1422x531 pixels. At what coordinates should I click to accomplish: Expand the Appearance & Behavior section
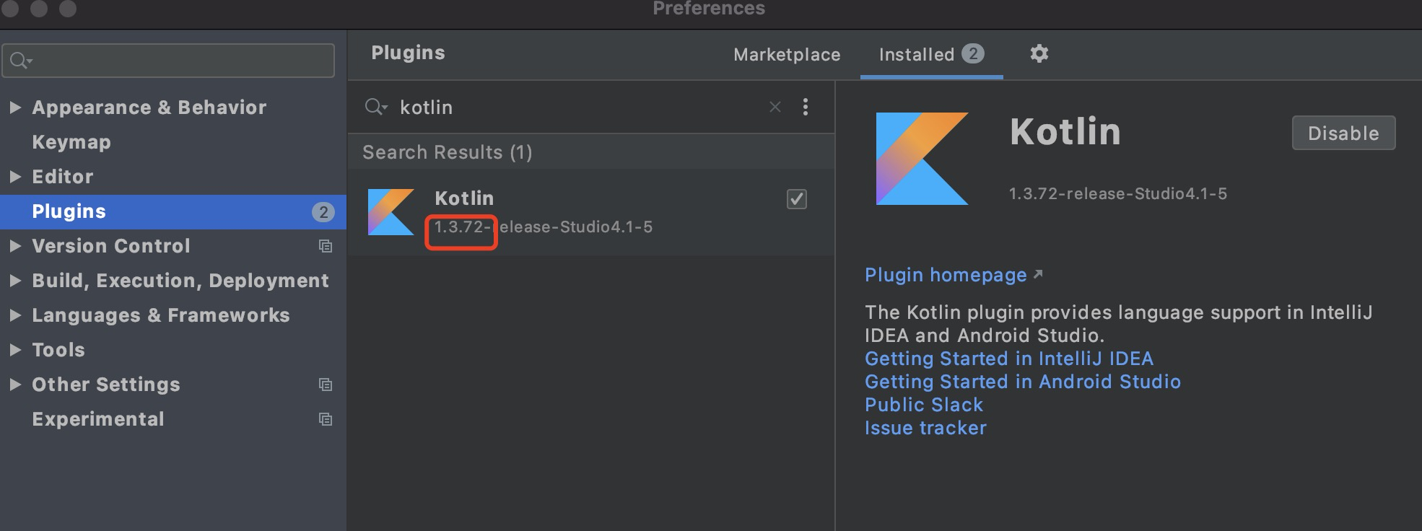pyautogui.click(x=14, y=107)
